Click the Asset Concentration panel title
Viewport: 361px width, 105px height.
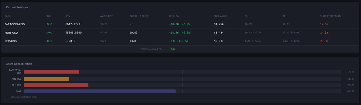tap(19, 64)
